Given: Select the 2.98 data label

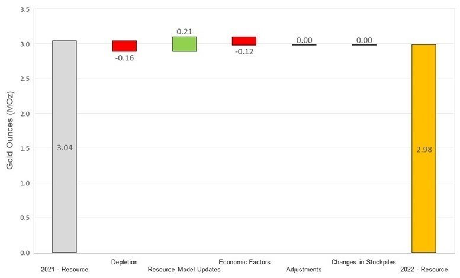Looking at the screenshot, I should click(x=424, y=150).
